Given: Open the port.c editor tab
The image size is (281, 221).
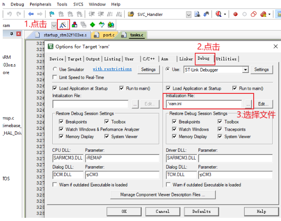Looking at the screenshot, I should click(106, 35).
